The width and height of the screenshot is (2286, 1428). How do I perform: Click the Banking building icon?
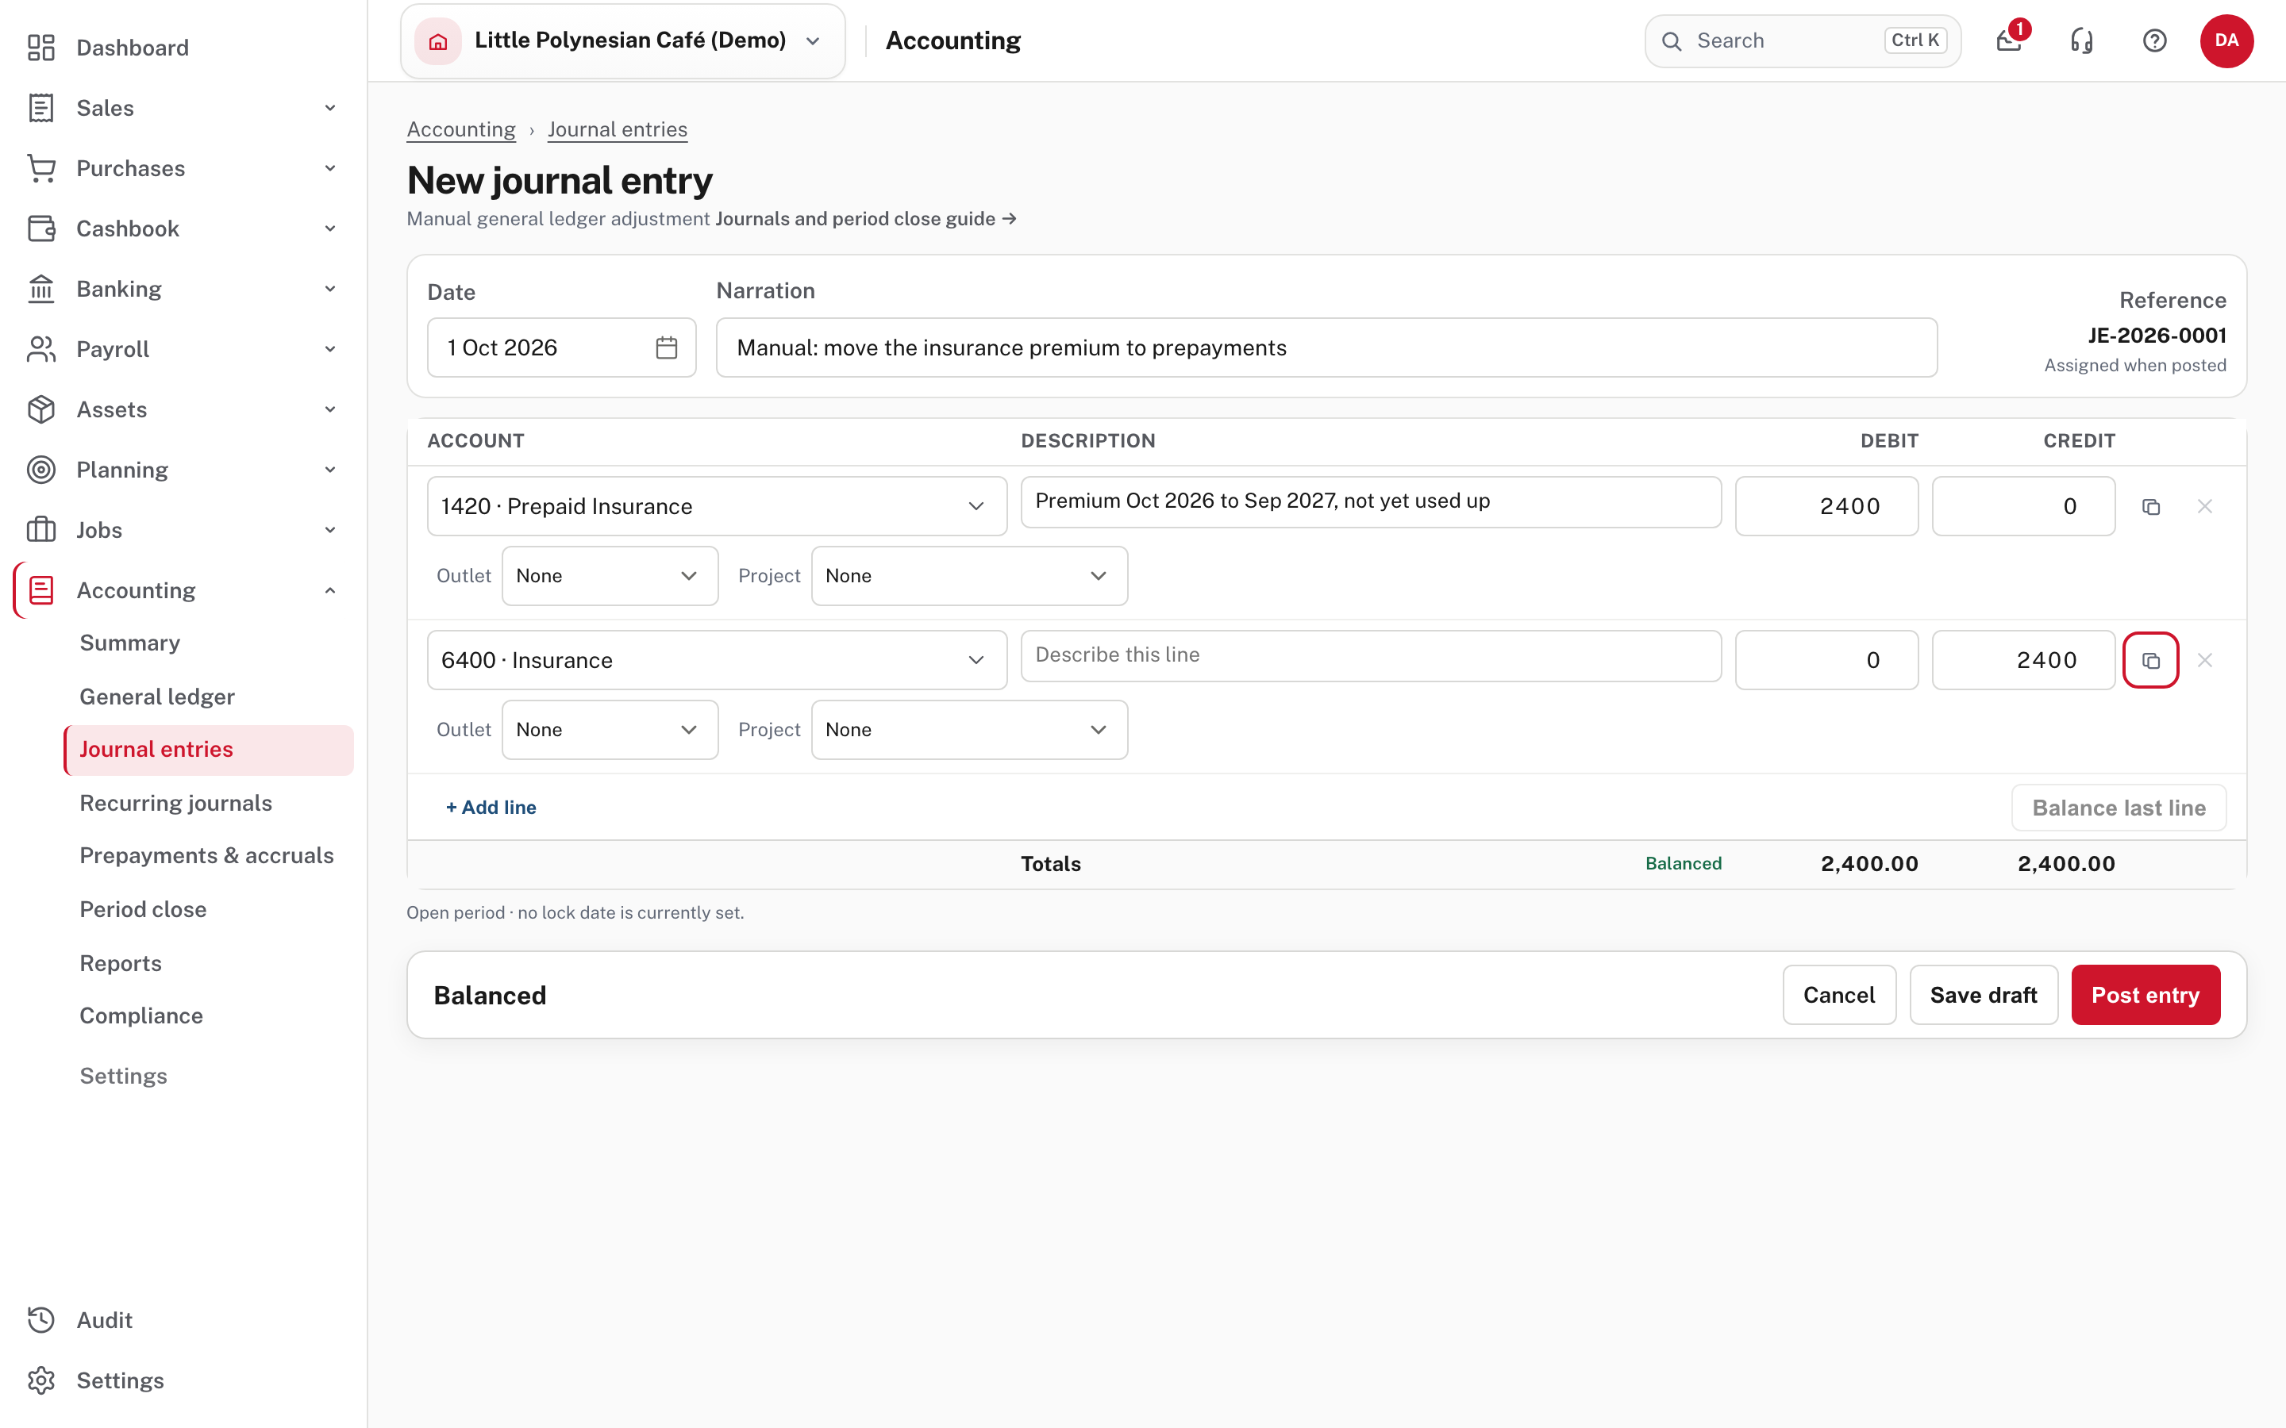click(x=40, y=289)
